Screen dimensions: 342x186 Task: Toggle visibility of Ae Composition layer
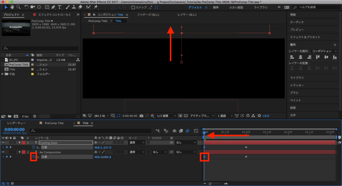tap(3, 152)
